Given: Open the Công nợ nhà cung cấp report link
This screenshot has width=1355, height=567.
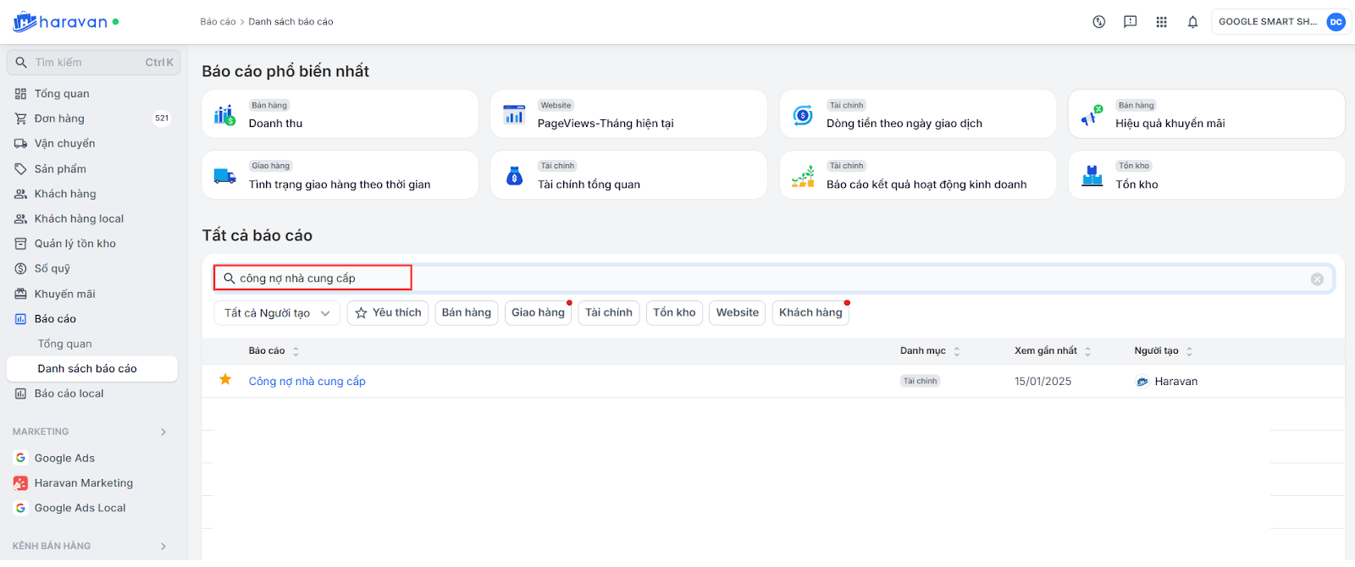Looking at the screenshot, I should (x=307, y=382).
